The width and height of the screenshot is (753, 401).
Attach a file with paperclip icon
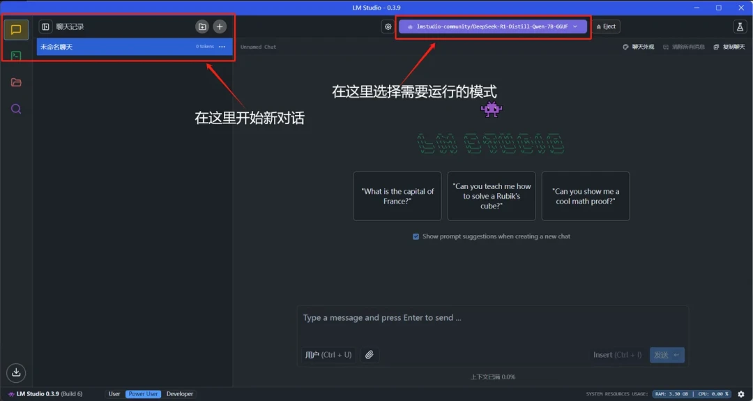(369, 355)
